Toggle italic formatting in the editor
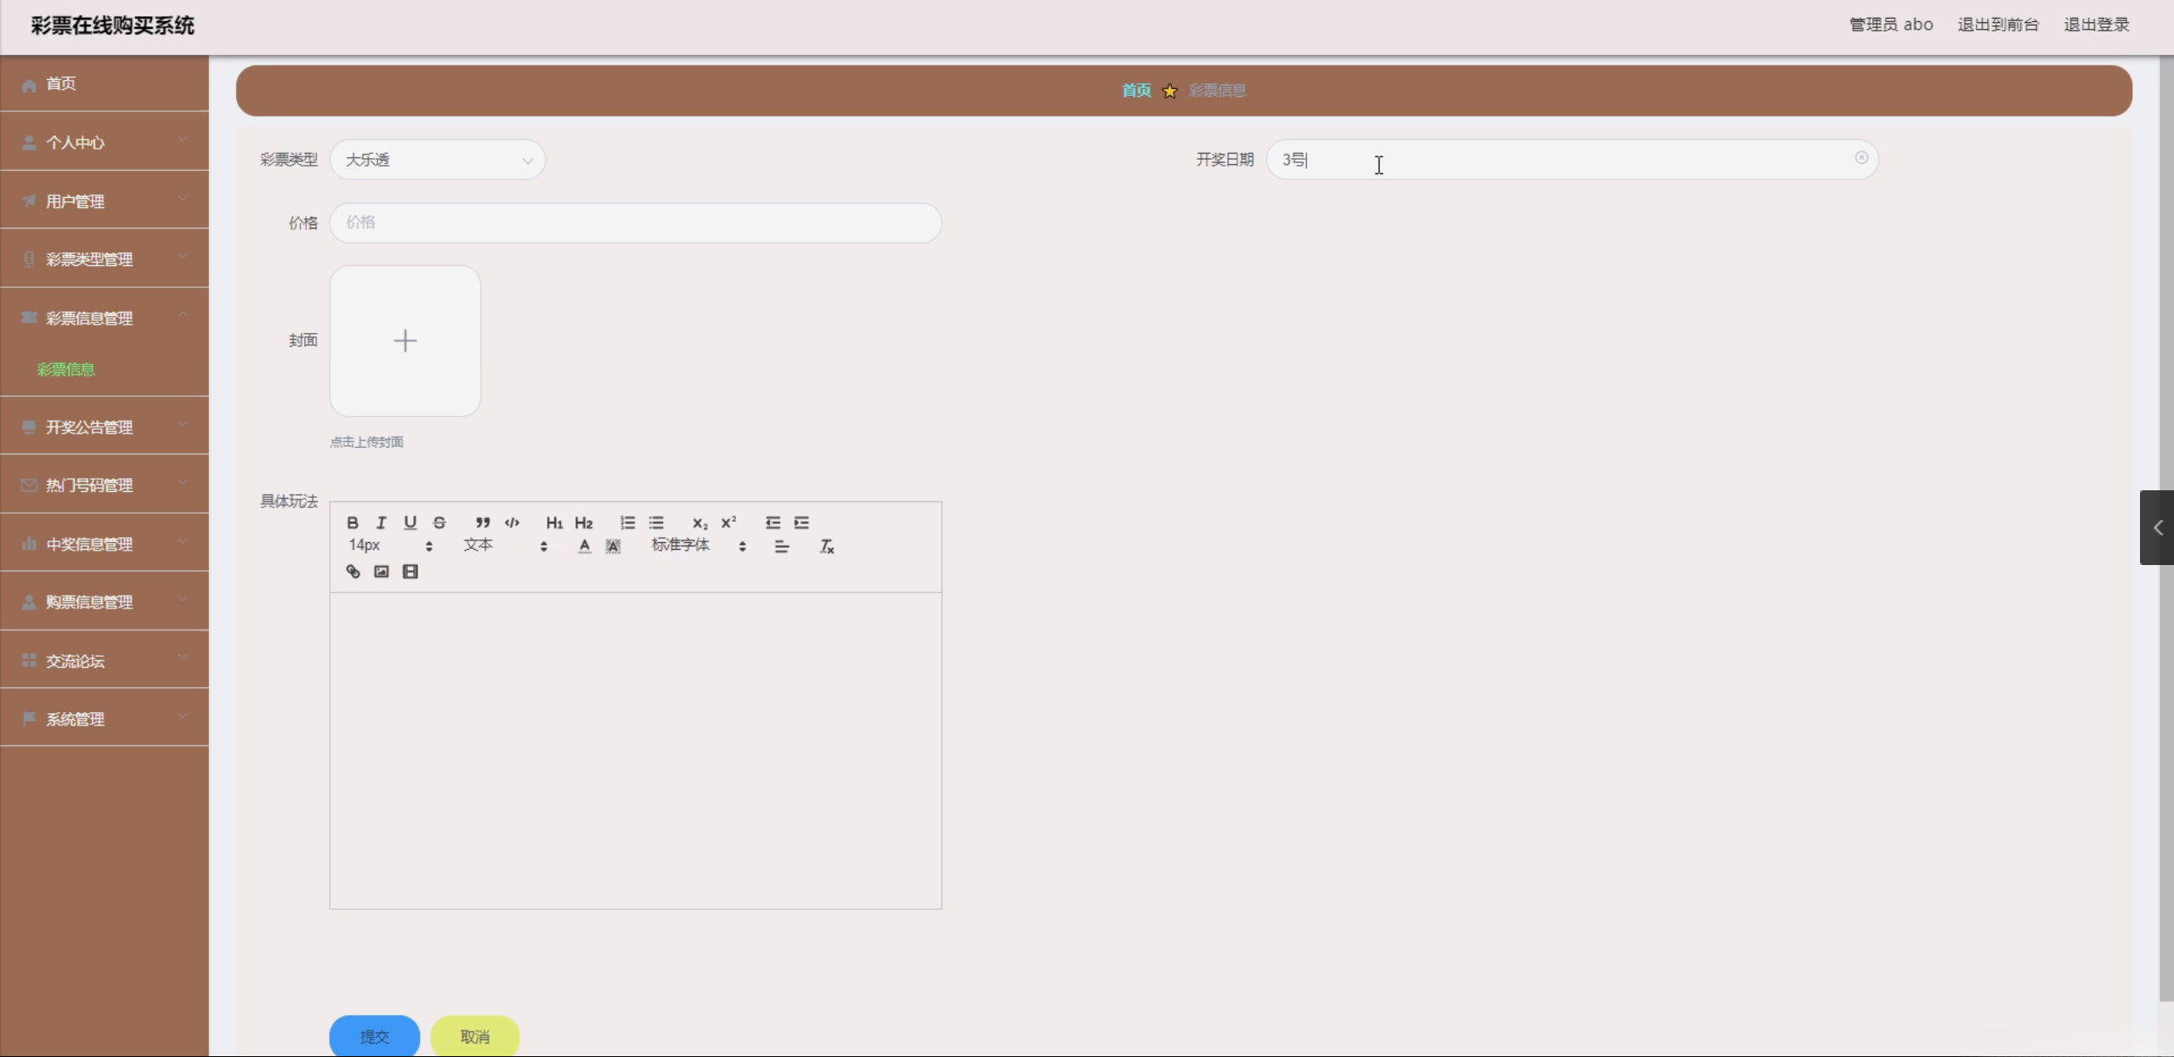The height and width of the screenshot is (1057, 2174). tap(382, 523)
